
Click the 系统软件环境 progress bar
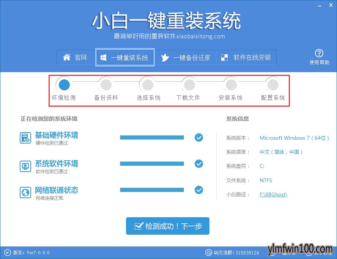click(152, 164)
